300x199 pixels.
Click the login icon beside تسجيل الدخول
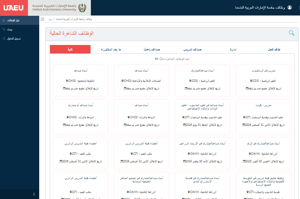click(x=4, y=39)
